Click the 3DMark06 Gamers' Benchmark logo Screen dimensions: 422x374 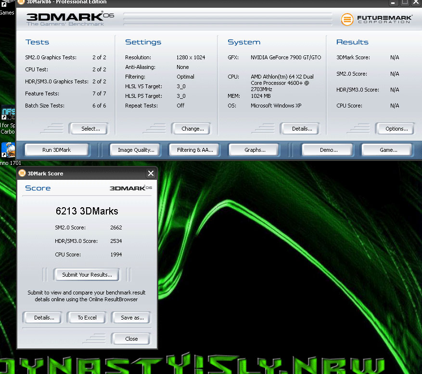[70, 19]
